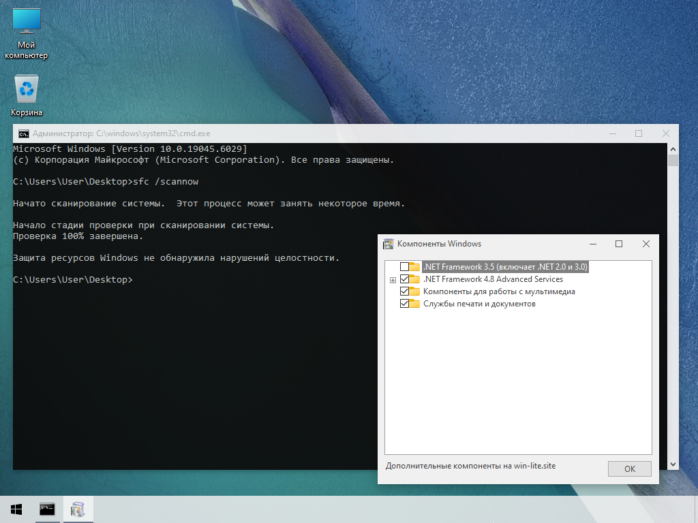Click the Компоненты Windows title bar icon

[x=389, y=244]
